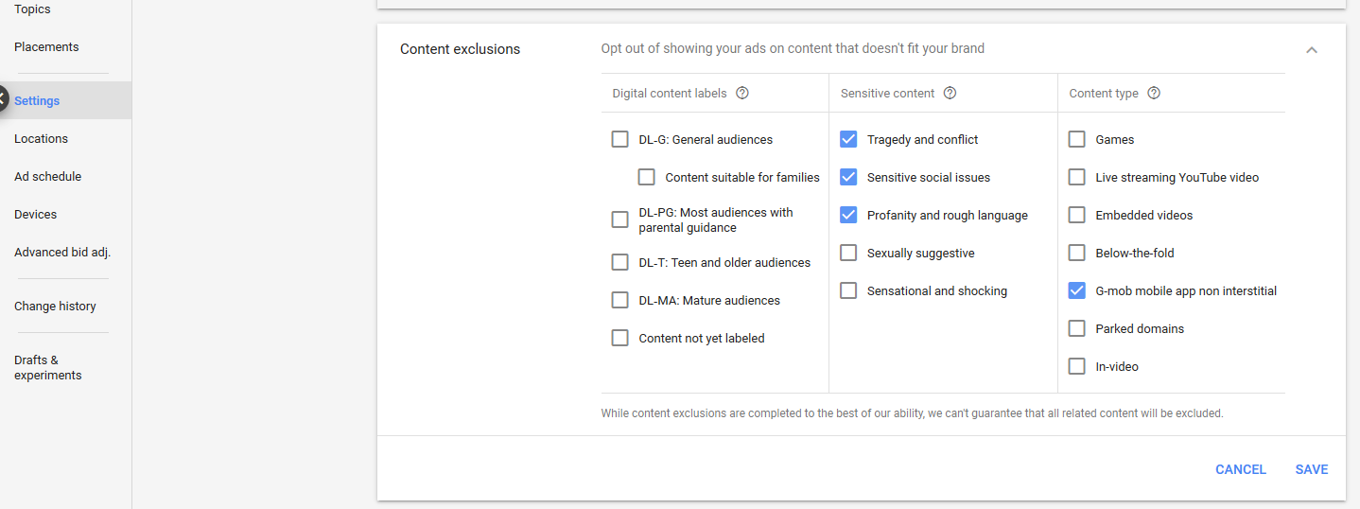Open help icon beside Content type
1360x509 pixels.
pyautogui.click(x=1153, y=93)
